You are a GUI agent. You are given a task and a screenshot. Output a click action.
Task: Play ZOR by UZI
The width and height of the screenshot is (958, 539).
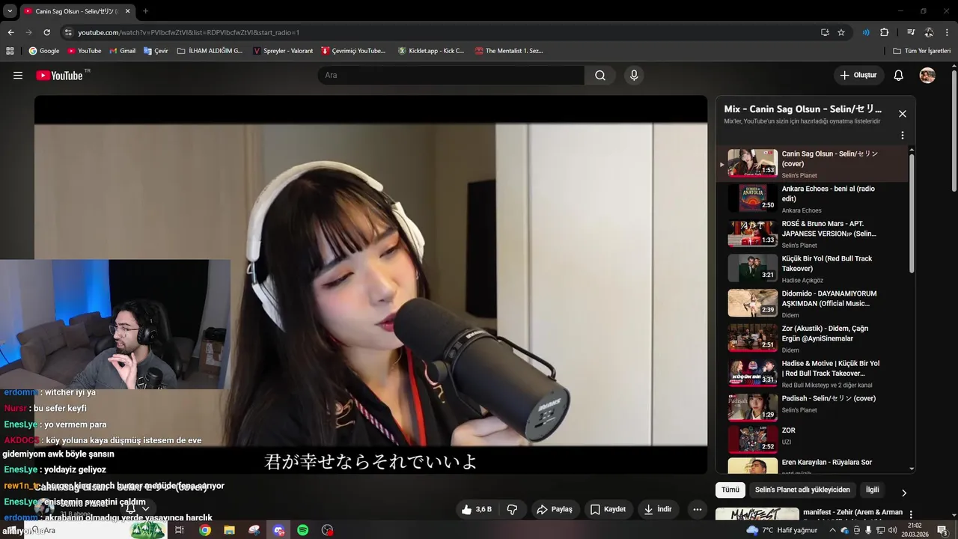pyautogui.click(x=811, y=439)
